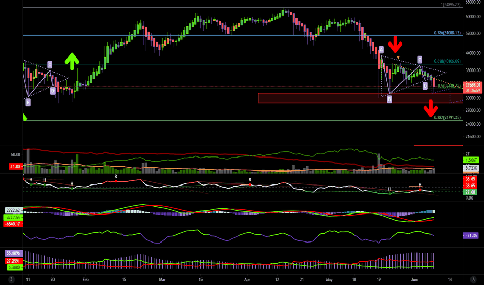Image resolution: width=484 pixels, height=285 pixels.
Task: Click the R divergence marker near April
Action: 250,180
